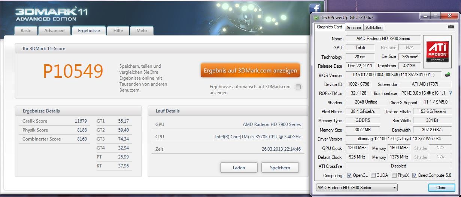Click the GPU-Z Close button
This screenshot has width=461, height=197.
pos(441,188)
